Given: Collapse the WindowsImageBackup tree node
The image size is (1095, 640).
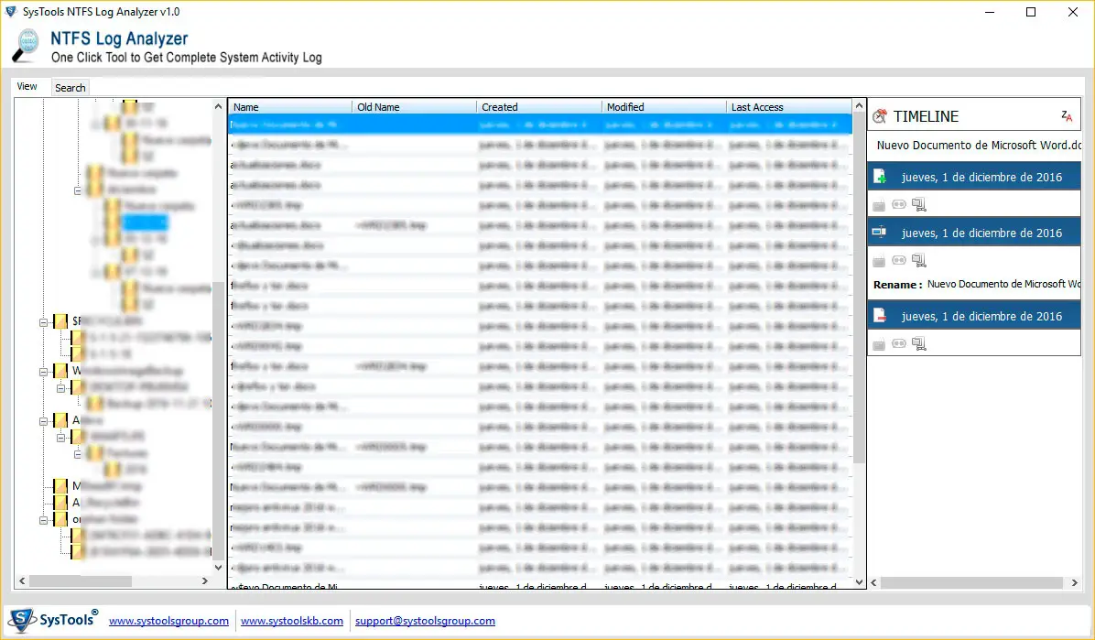Looking at the screenshot, I should (x=43, y=372).
